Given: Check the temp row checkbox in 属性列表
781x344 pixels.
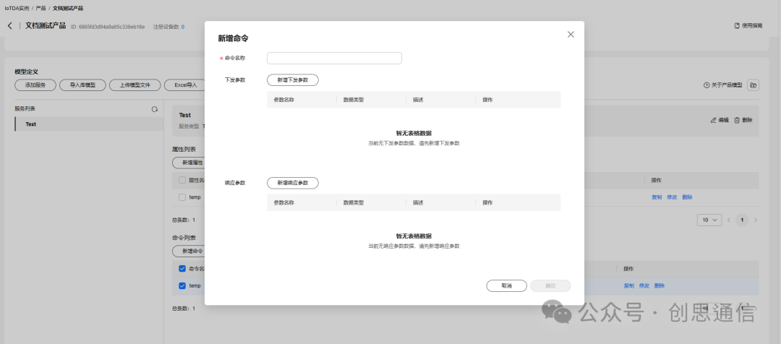Looking at the screenshot, I should tap(182, 197).
